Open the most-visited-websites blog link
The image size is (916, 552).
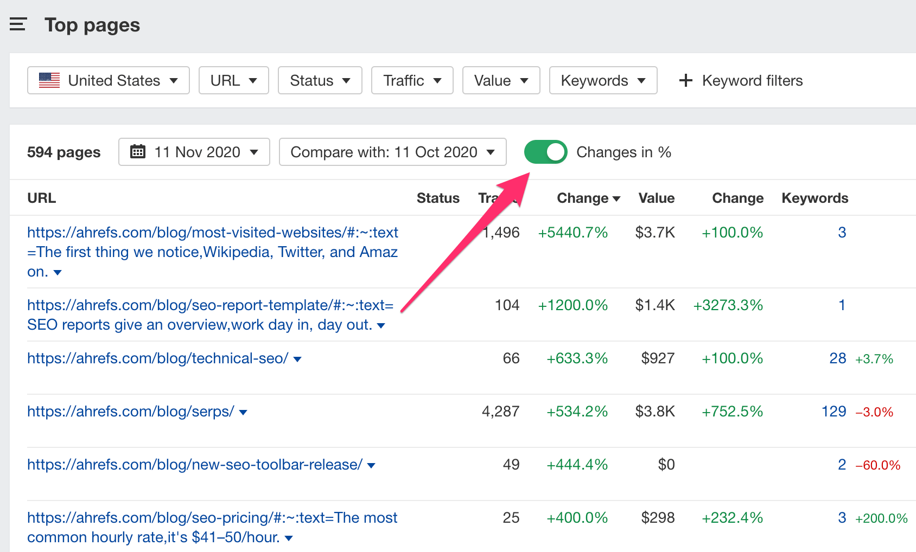212,232
